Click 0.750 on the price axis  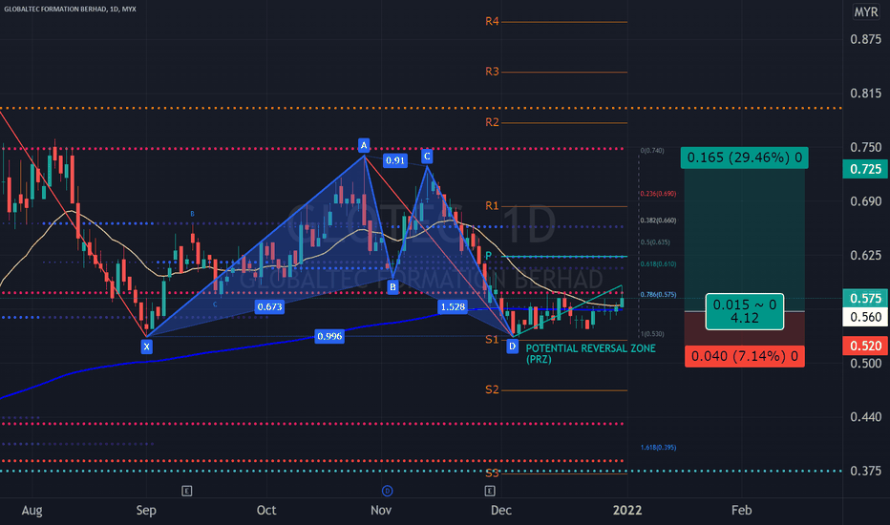pos(865,148)
